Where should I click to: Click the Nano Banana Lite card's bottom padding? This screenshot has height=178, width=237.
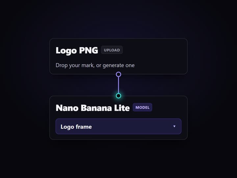click(118, 137)
